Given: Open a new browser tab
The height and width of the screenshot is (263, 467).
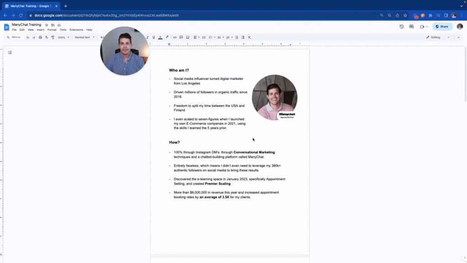Looking at the screenshot, I should pyautogui.click(x=66, y=6).
